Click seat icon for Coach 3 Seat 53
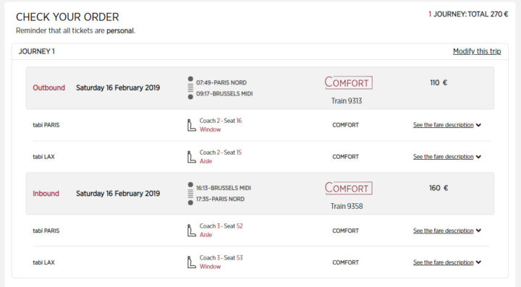The width and height of the screenshot is (521, 287). [191, 262]
